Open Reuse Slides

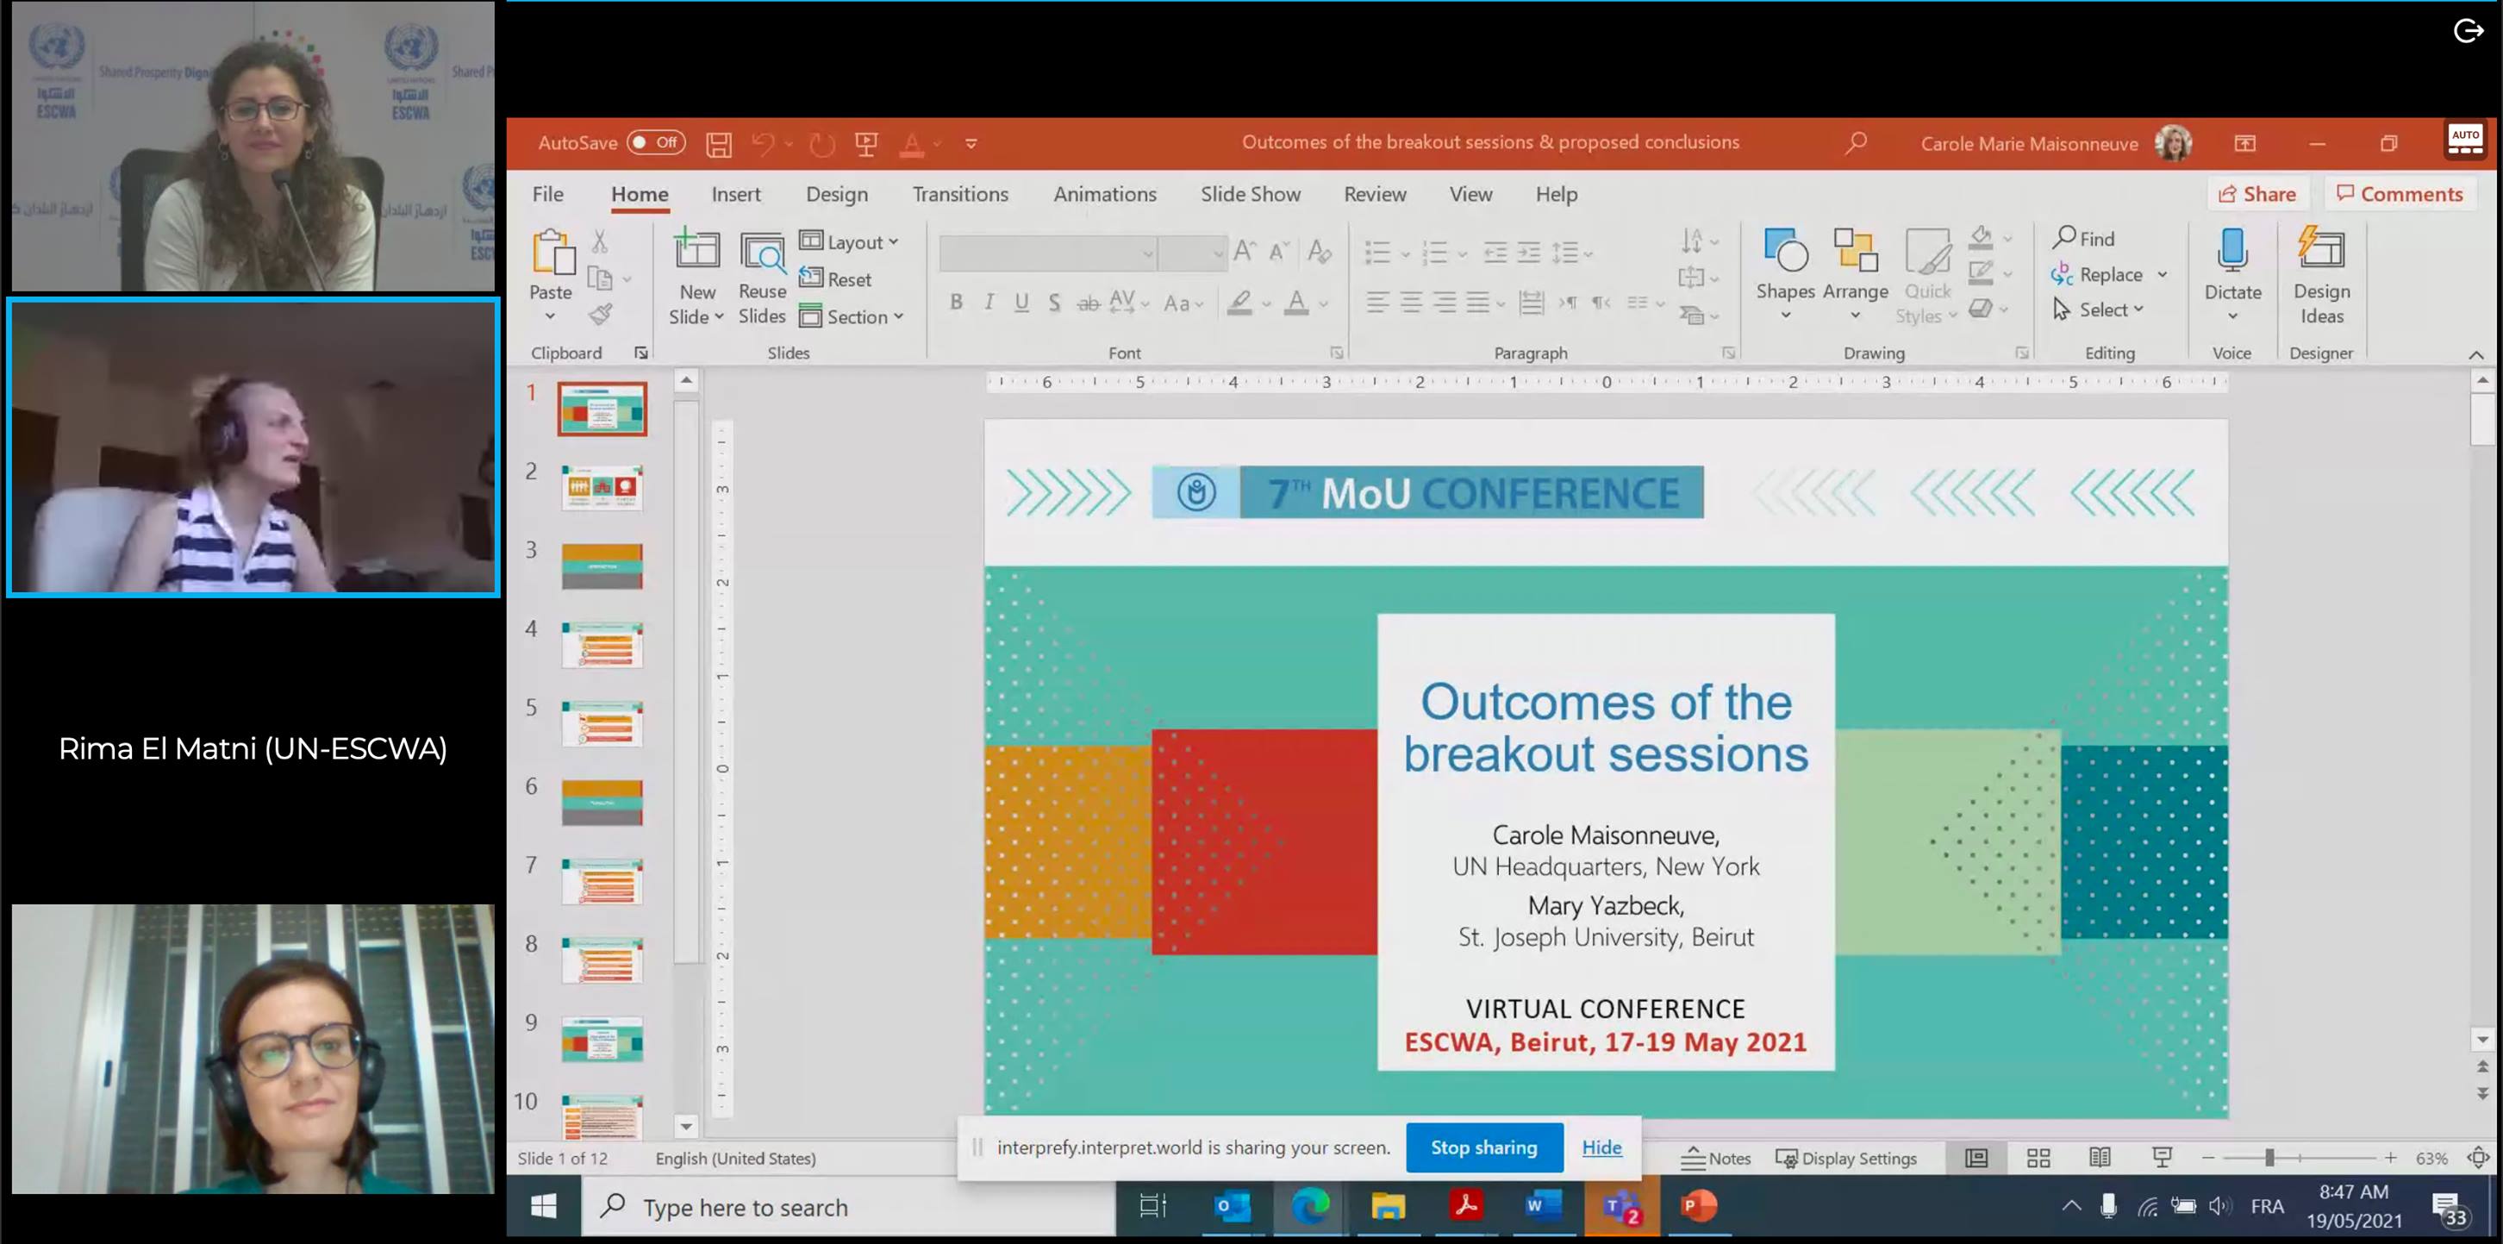(762, 278)
